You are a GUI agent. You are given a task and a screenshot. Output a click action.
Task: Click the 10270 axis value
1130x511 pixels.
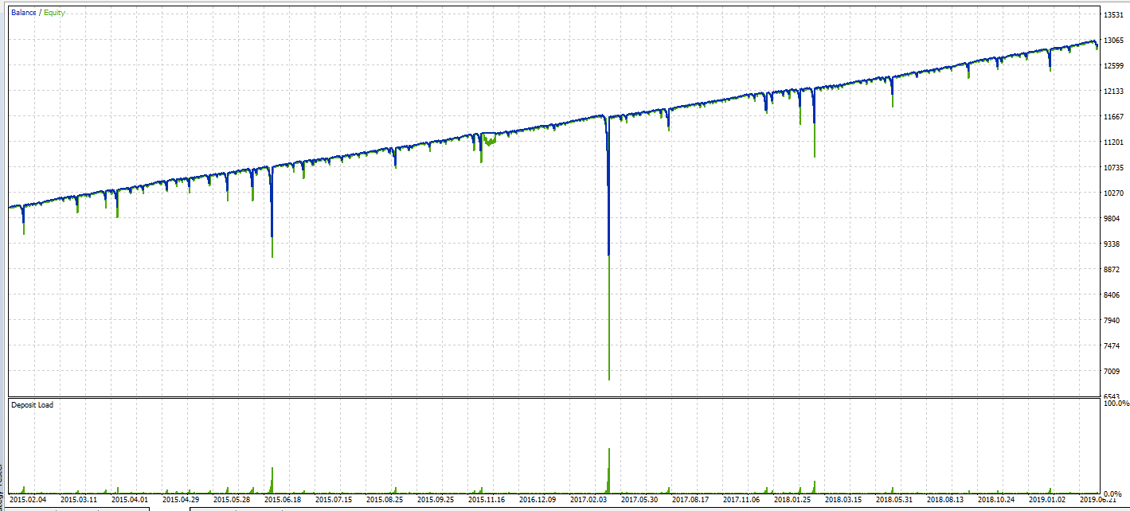pos(1113,193)
